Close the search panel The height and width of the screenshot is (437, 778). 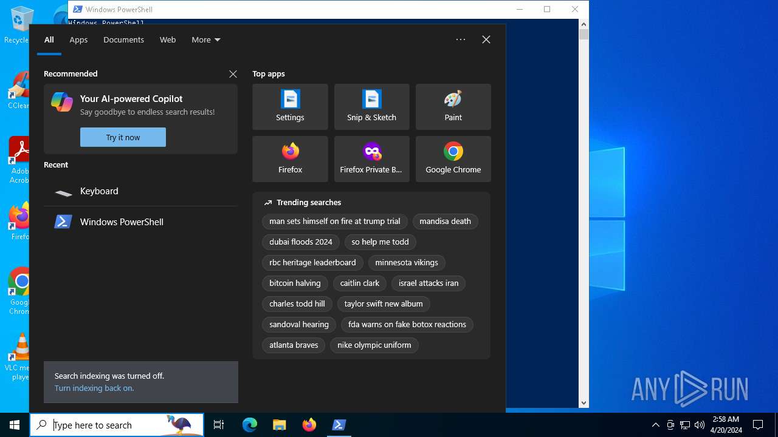pyautogui.click(x=486, y=39)
